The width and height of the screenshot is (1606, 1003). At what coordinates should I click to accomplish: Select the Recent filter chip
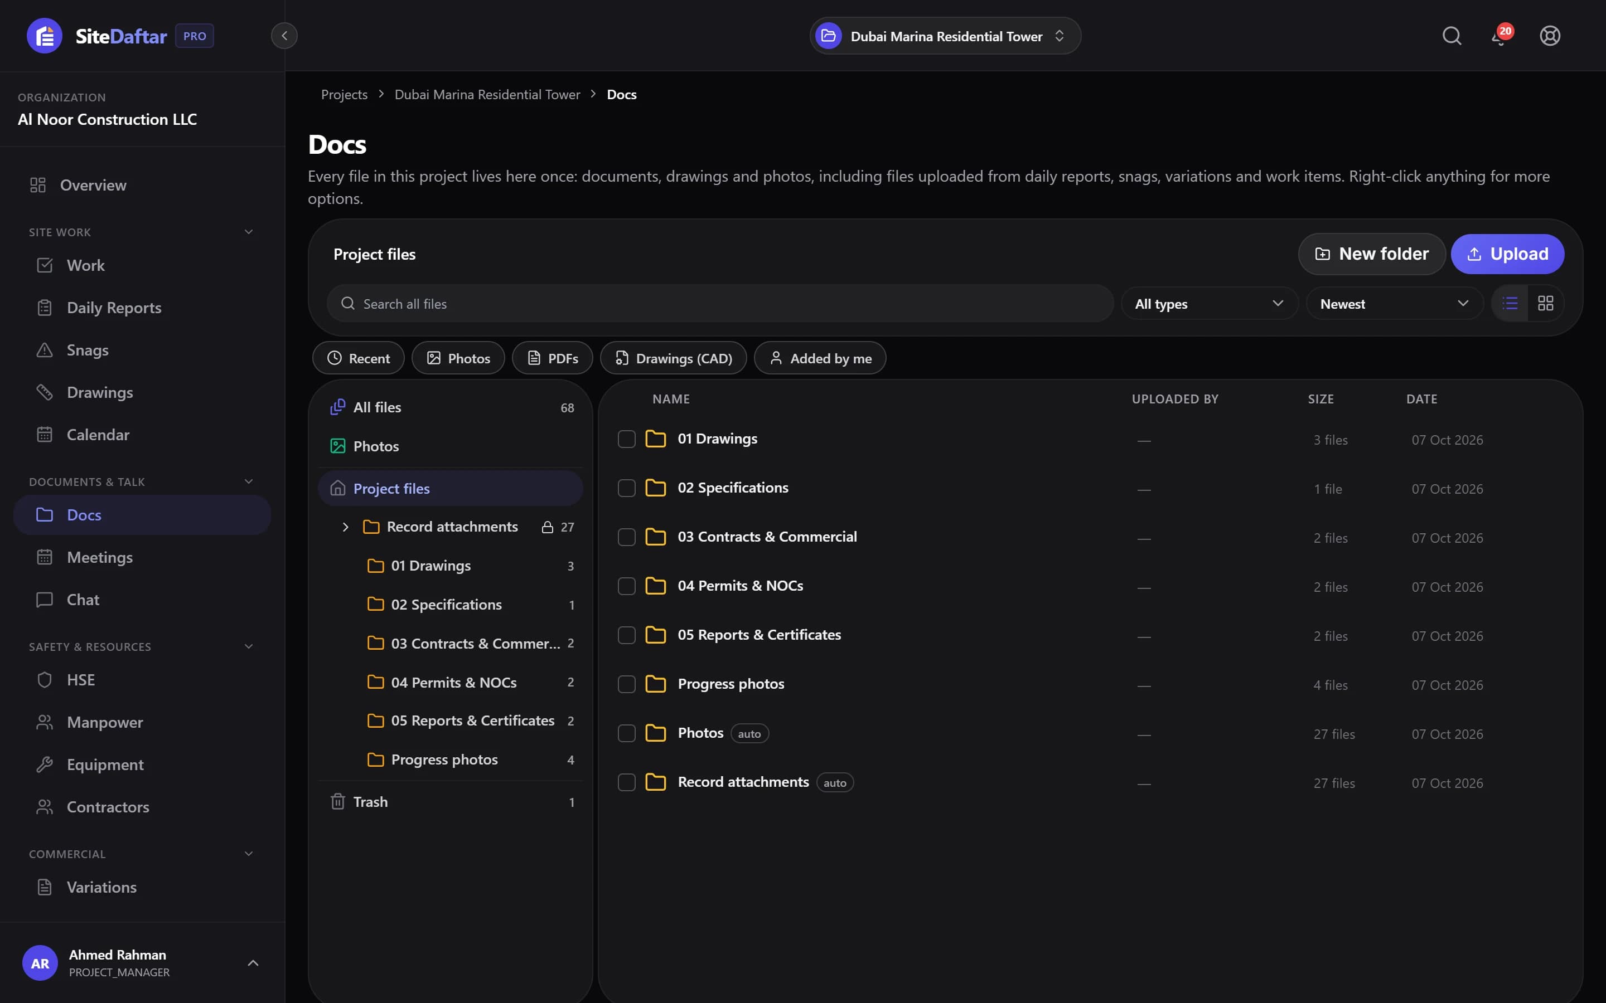click(x=359, y=358)
